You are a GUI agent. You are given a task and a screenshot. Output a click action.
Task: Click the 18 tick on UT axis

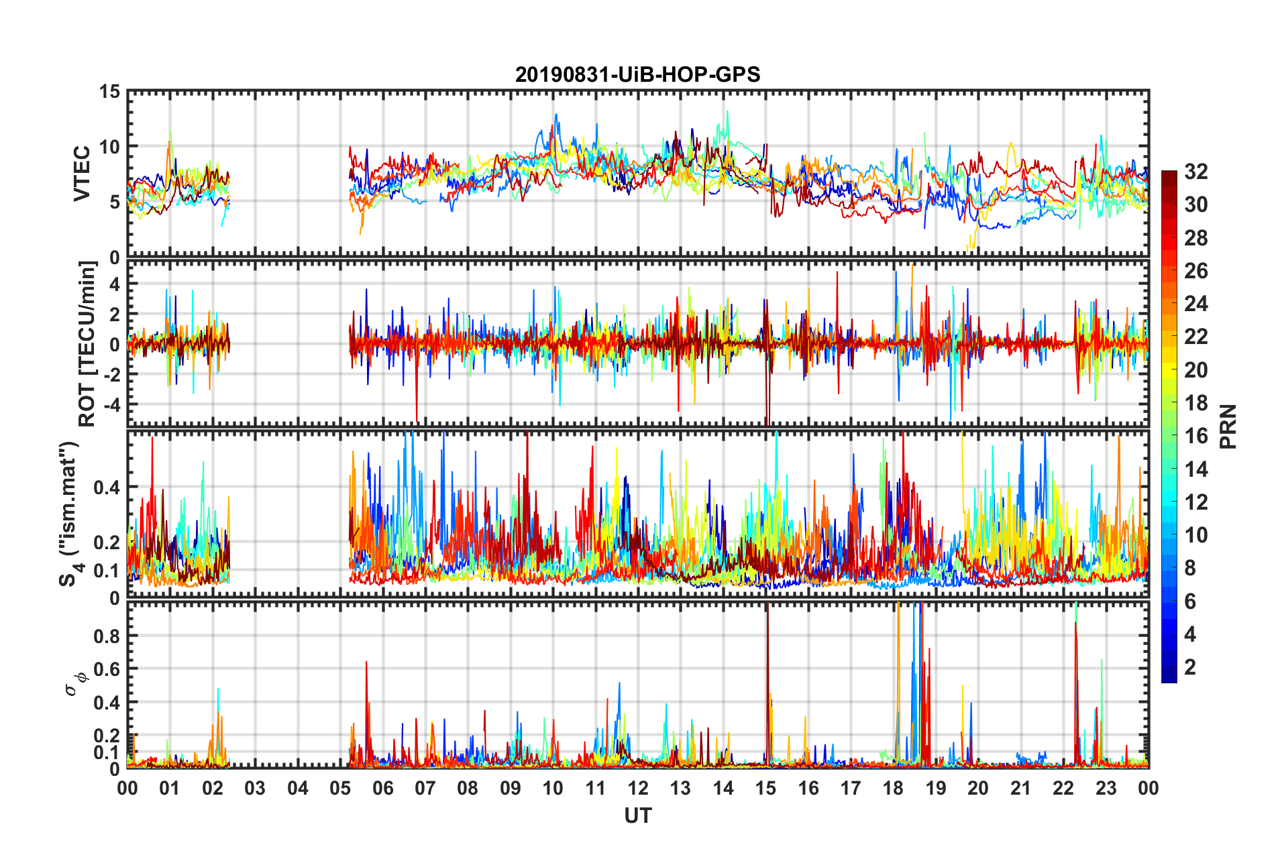pos(893,787)
